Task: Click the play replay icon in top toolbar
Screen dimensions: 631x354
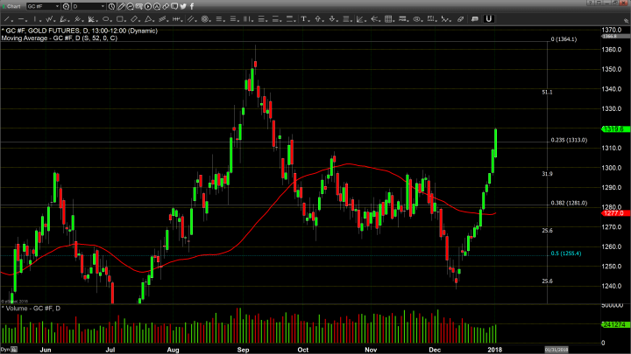Action: point(148,6)
